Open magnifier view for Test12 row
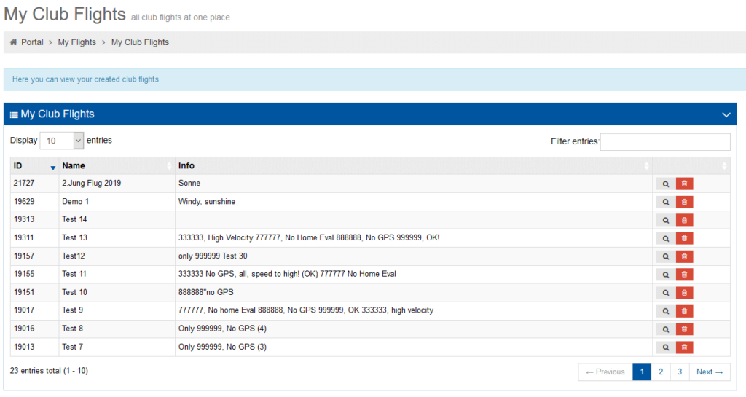 coord(665,256)
